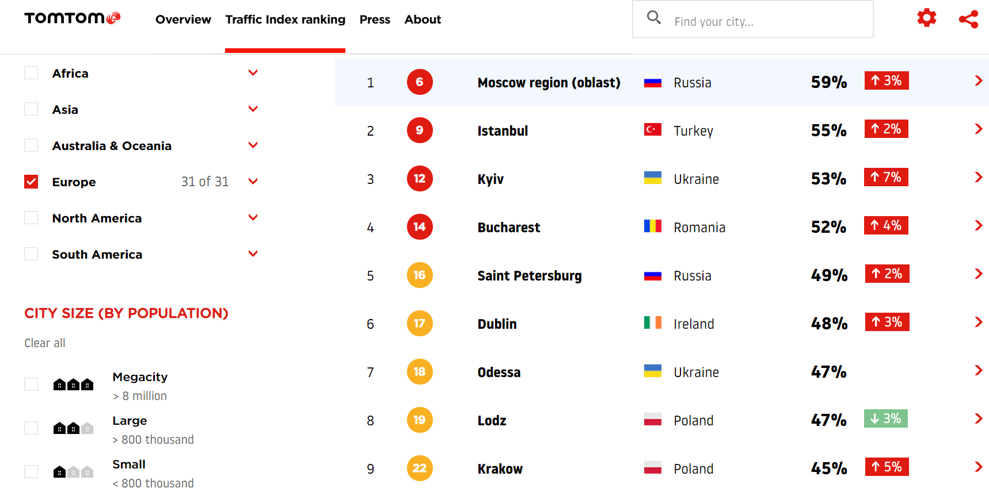This screenshot has width=989, height=488.
Task: Click the green down 3% badge for Lodz
Action: click(885, 418)
